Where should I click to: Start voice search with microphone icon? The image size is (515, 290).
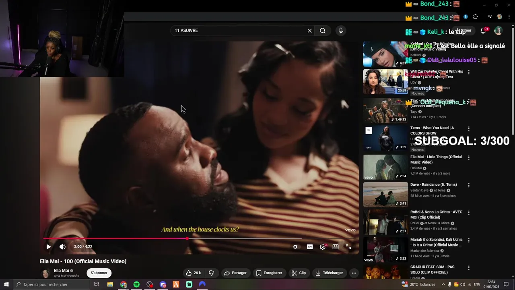coord(341,31)
